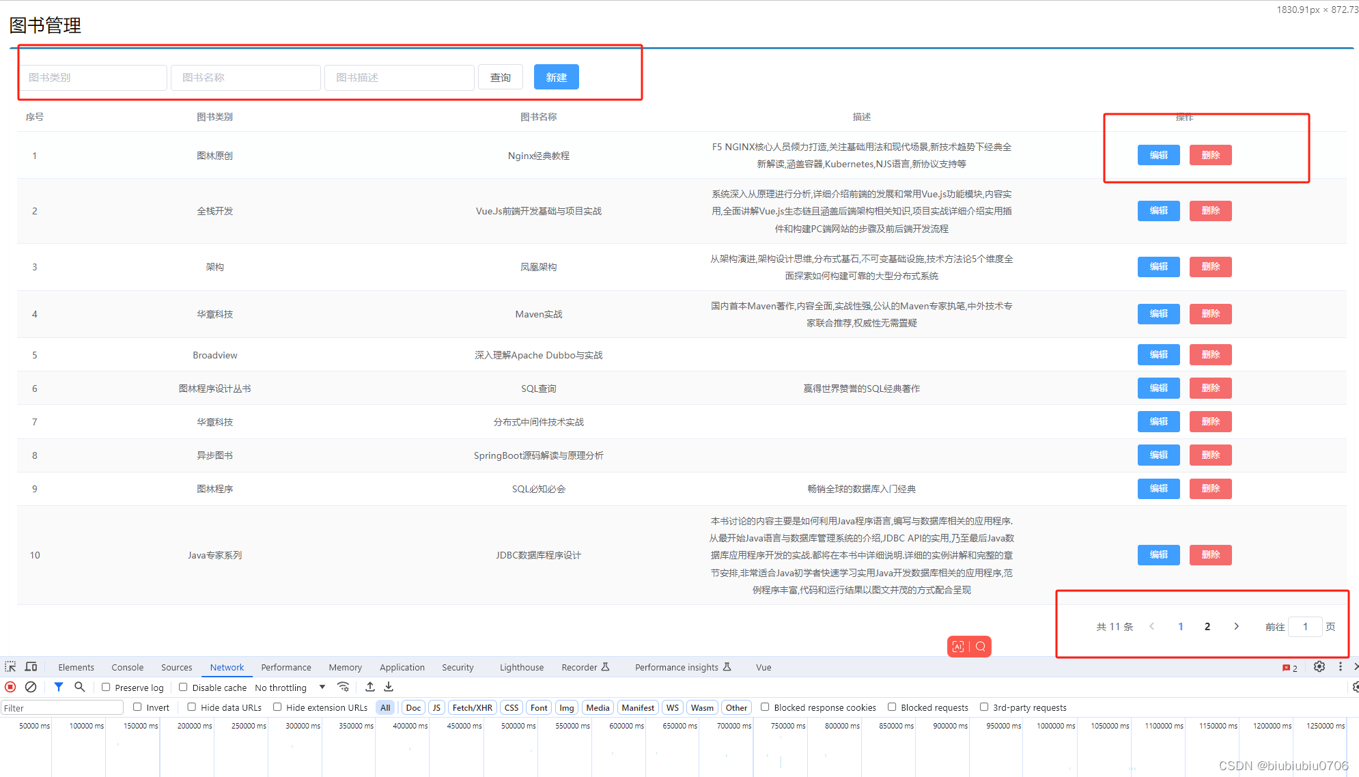Export network log as HAR
This screenshot has width=1359, height=777.
[388, 687]
